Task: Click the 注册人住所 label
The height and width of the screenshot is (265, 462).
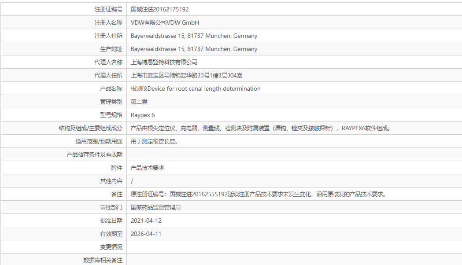Action: (x=108, y=36)
